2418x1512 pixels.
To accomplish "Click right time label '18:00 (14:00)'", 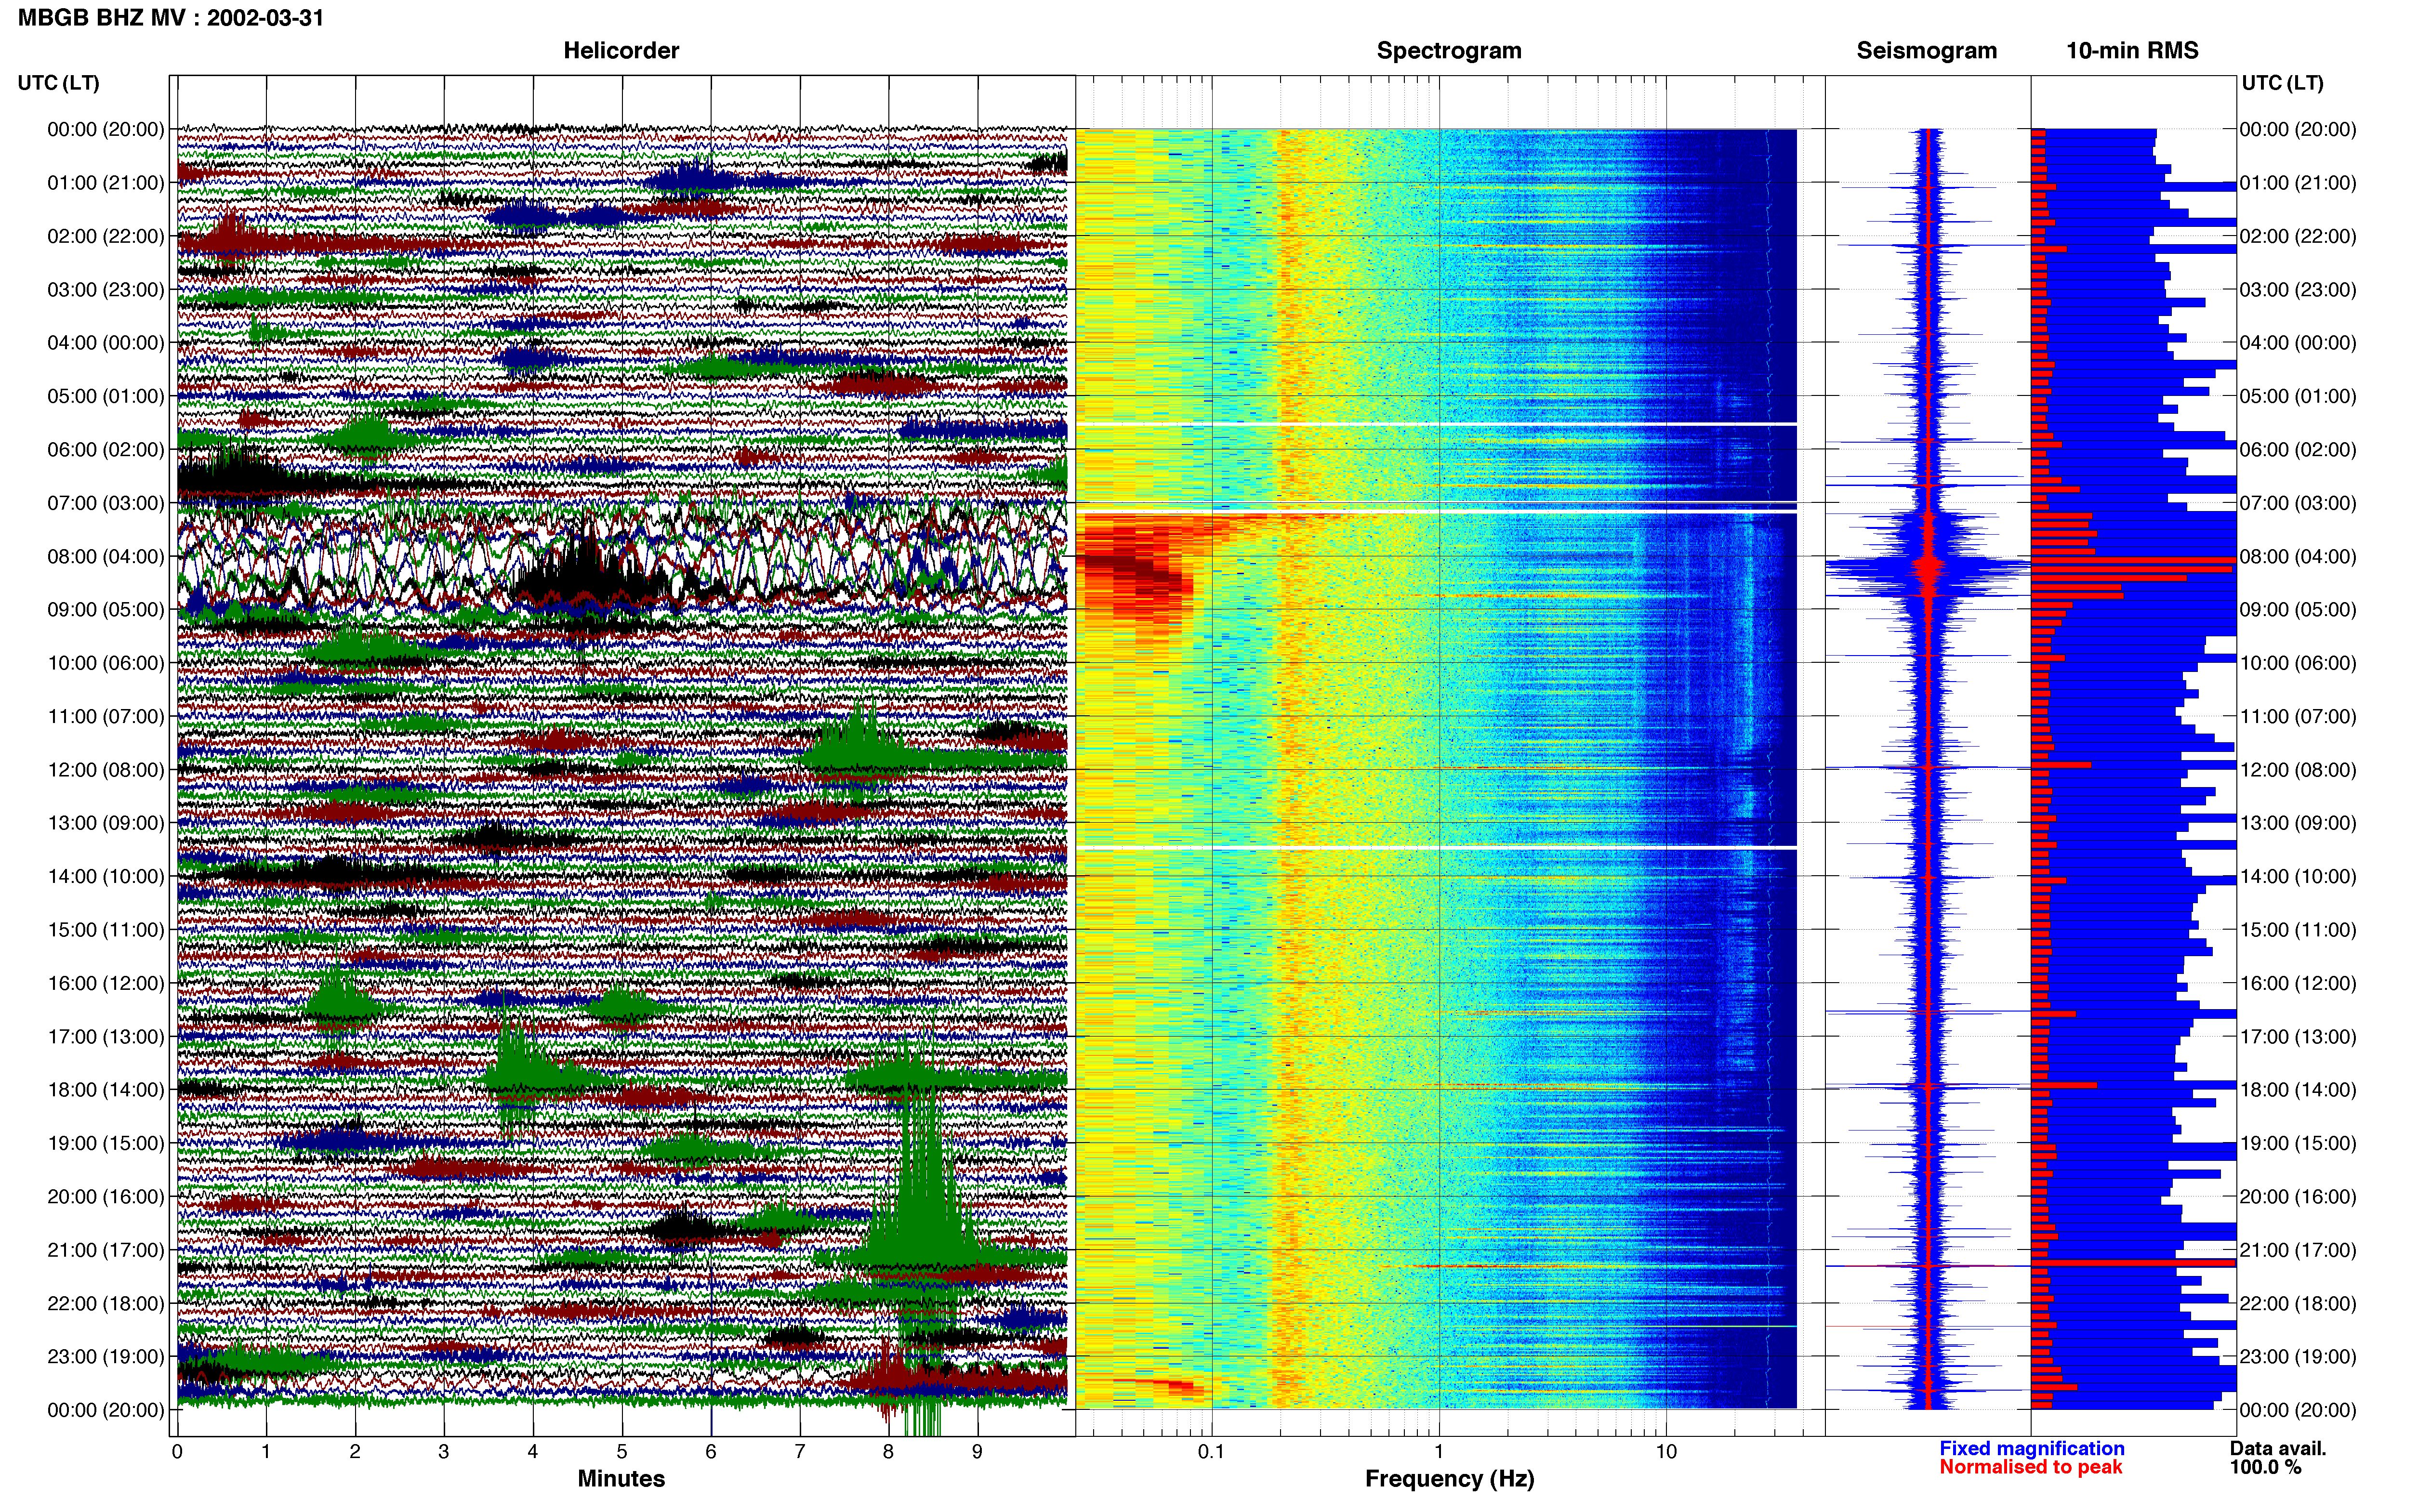I will 2298,1090.
